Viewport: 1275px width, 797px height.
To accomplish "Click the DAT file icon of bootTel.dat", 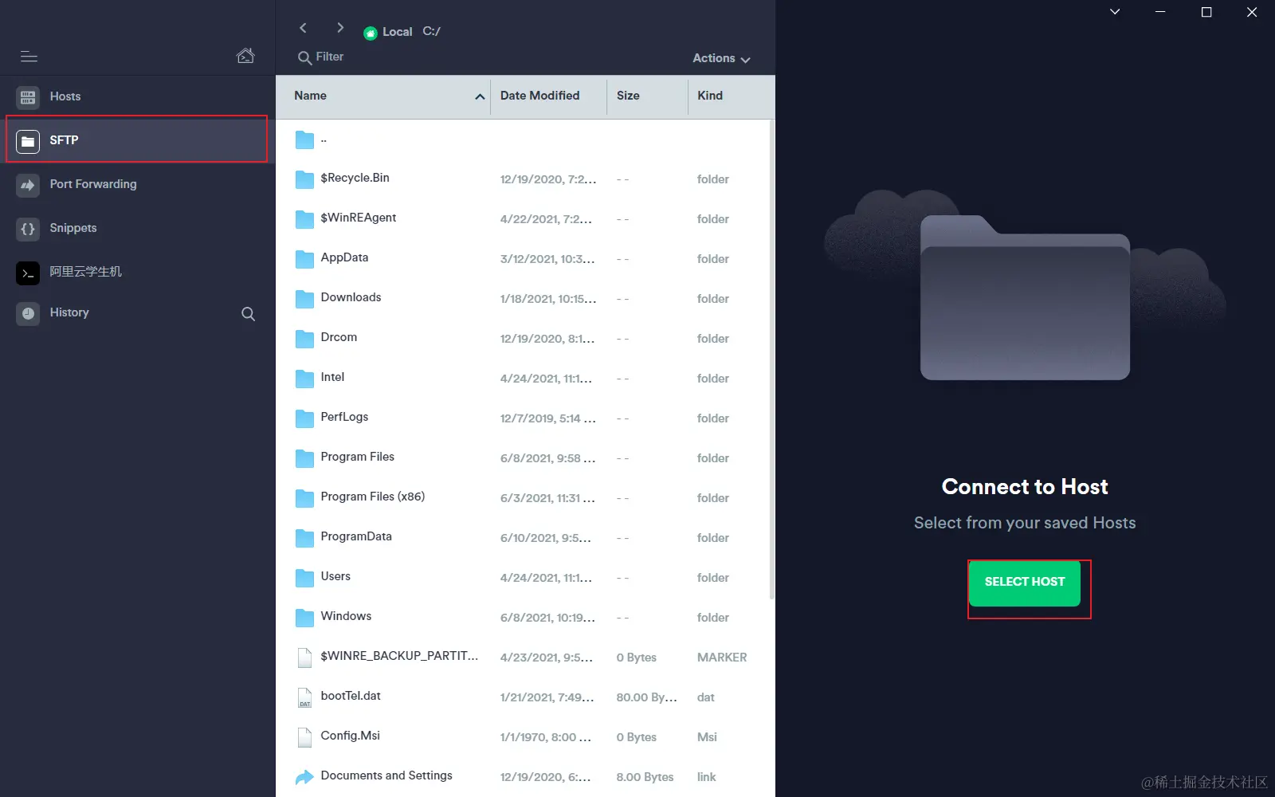I will point(304,697).
